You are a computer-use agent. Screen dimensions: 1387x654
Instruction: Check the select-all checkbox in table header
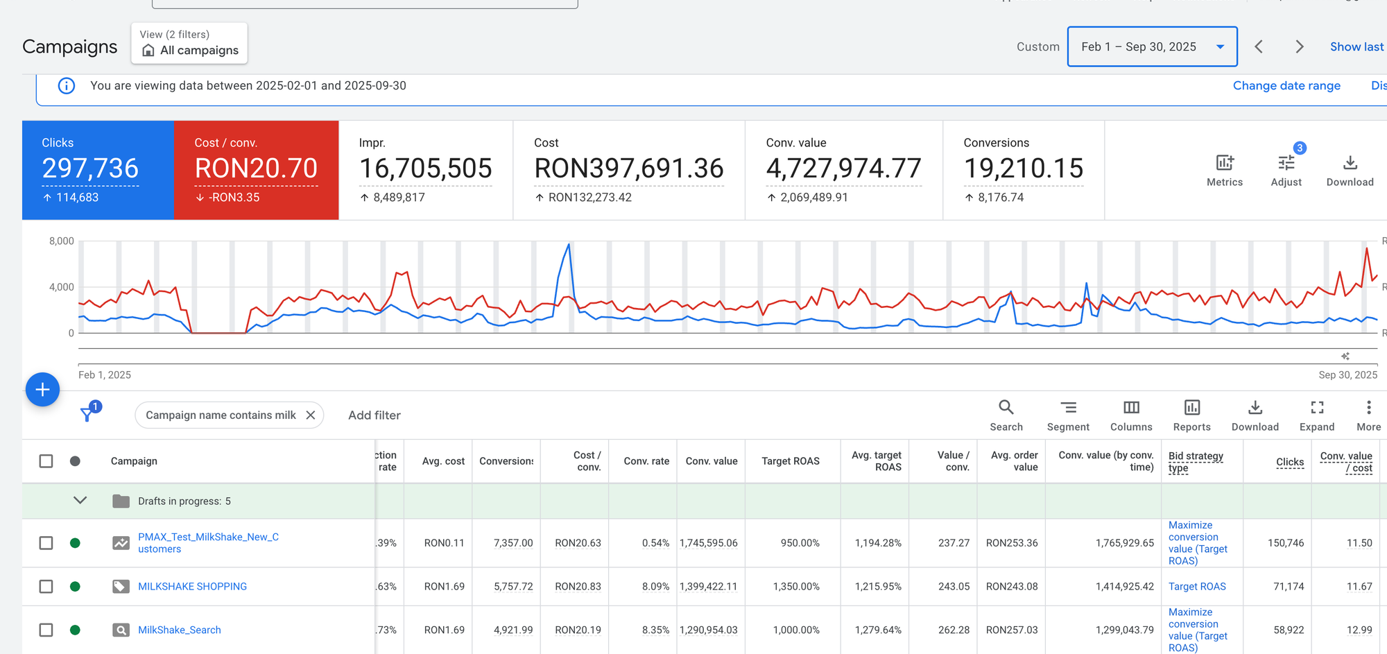click(x=46, y=461)
